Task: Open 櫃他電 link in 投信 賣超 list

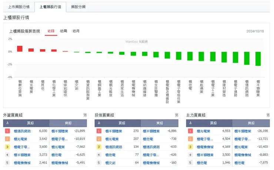Action: [x=148, y=139]
